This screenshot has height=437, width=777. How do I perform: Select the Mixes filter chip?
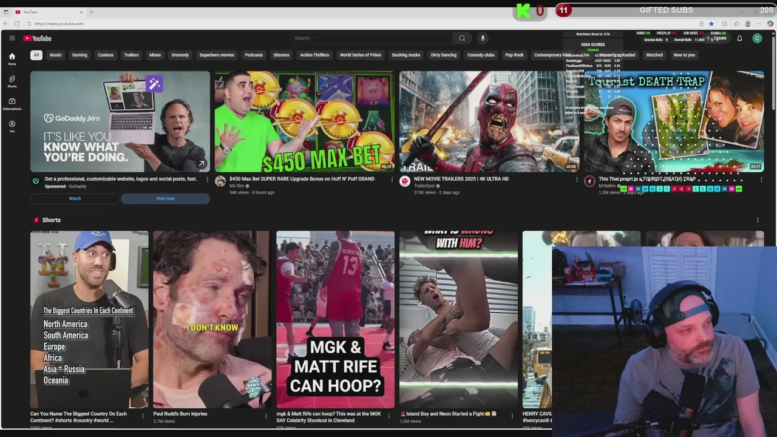(x=155, y=55)
